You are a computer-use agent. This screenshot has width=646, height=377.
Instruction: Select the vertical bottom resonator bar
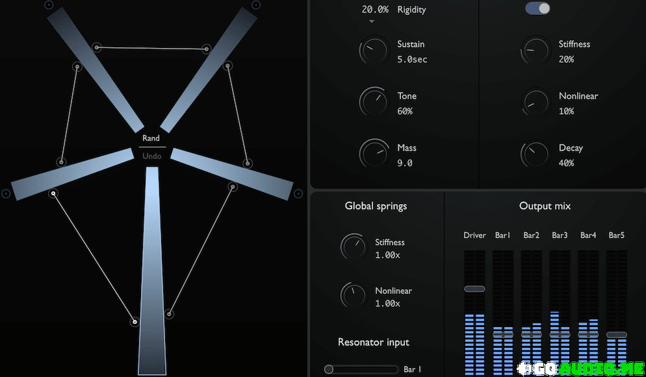152,271
